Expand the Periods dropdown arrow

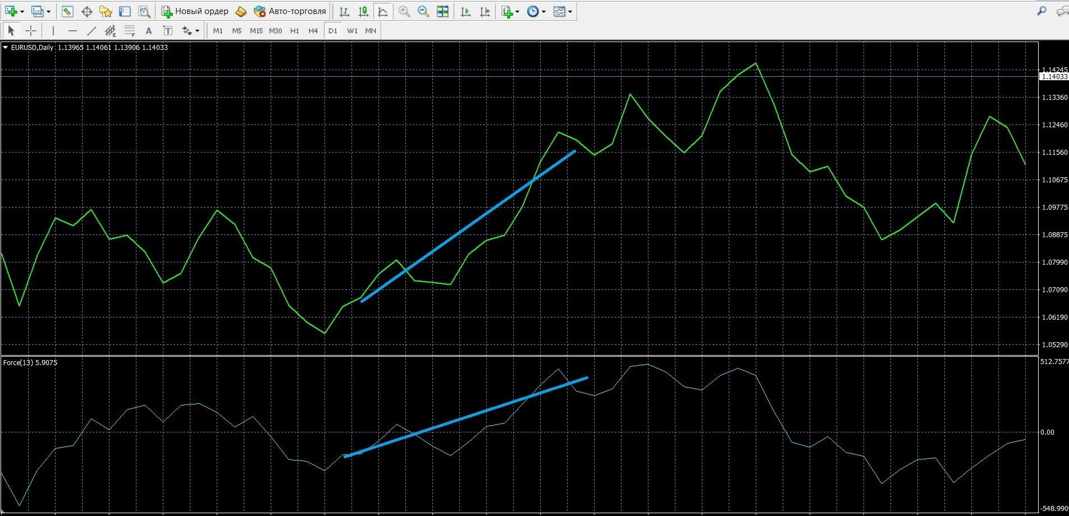pos(543,12)
